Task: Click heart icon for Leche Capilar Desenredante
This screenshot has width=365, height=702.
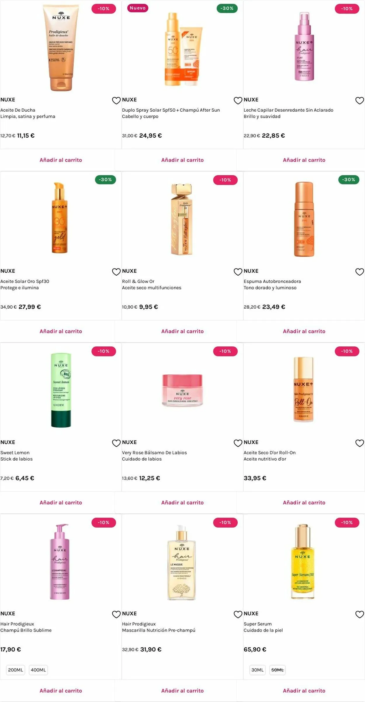Action: (359, 101)
